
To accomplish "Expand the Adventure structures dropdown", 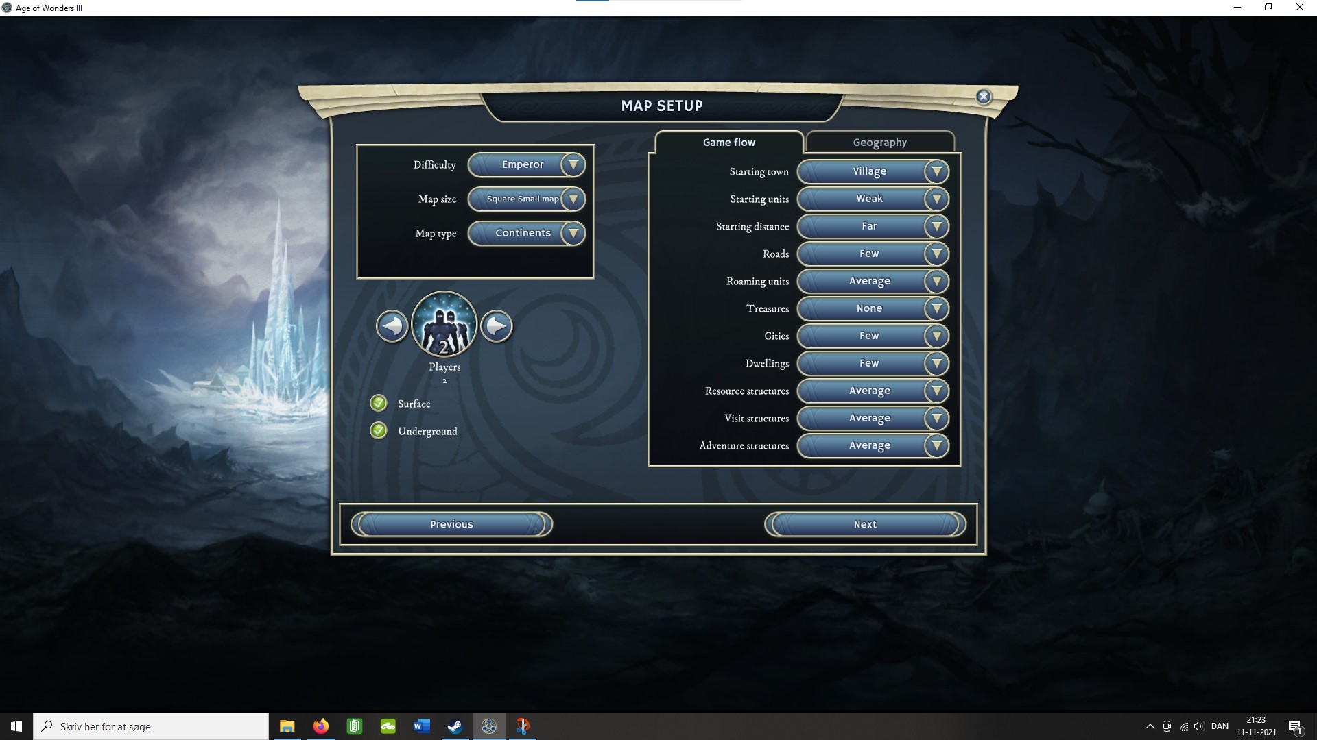I will pyautogui.click(x=873, y=445).
